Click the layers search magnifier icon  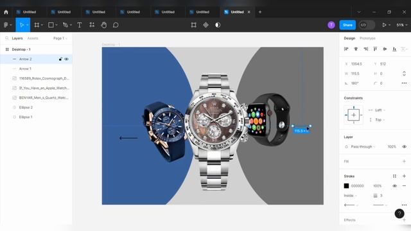pos(7,38)
